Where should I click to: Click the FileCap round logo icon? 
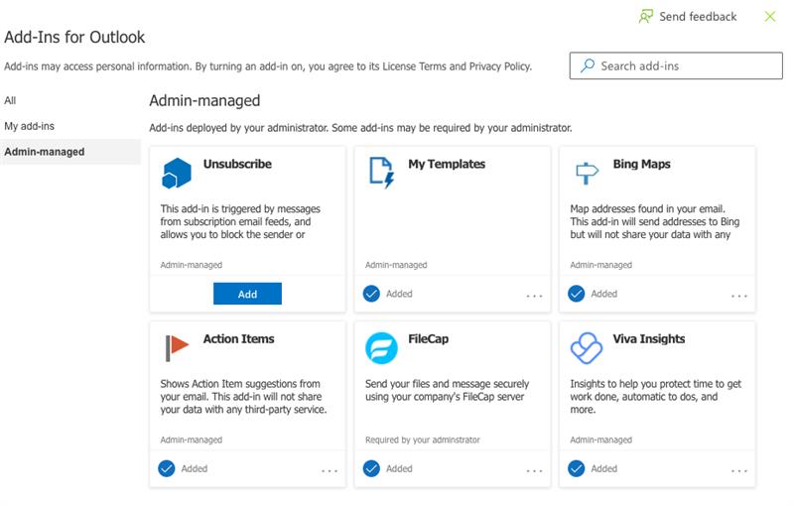pyautogui.click(x=381, y=348)
